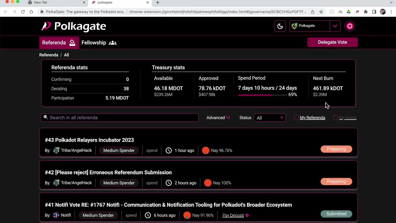Click the Submitted badge on referendum #41
The height and width of the screenshot is (223, 396).
click(336, 214)
